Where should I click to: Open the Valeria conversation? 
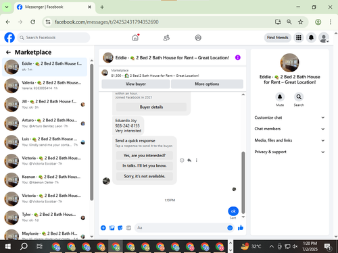(45, 86)
